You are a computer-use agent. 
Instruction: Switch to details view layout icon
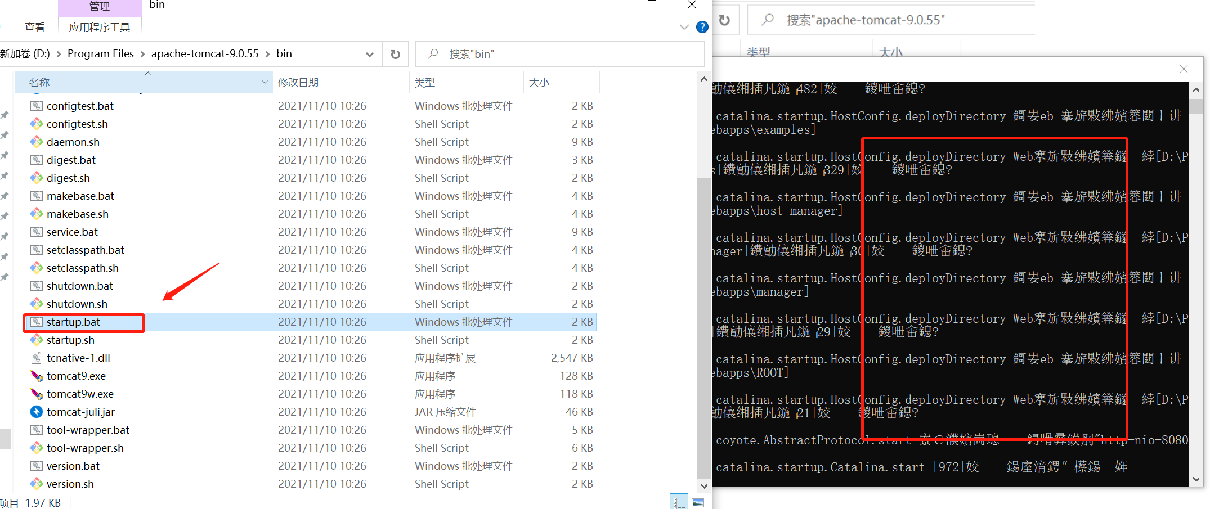click(680, 502)
